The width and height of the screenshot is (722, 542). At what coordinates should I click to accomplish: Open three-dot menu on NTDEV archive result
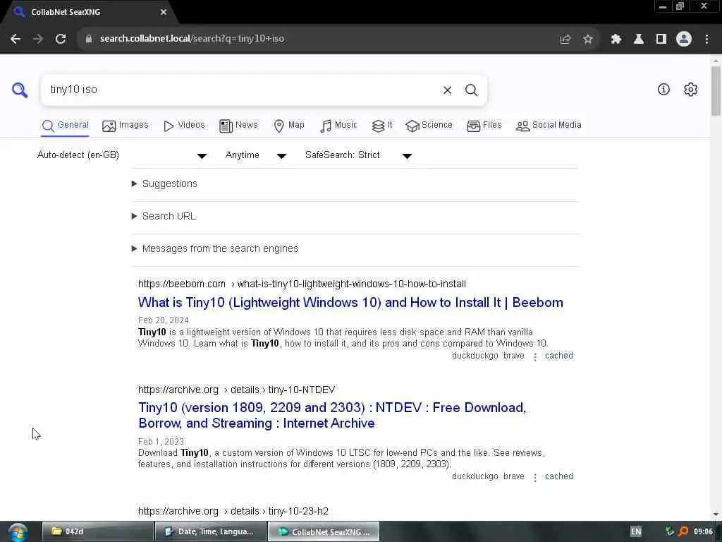[x=535, y=478]
